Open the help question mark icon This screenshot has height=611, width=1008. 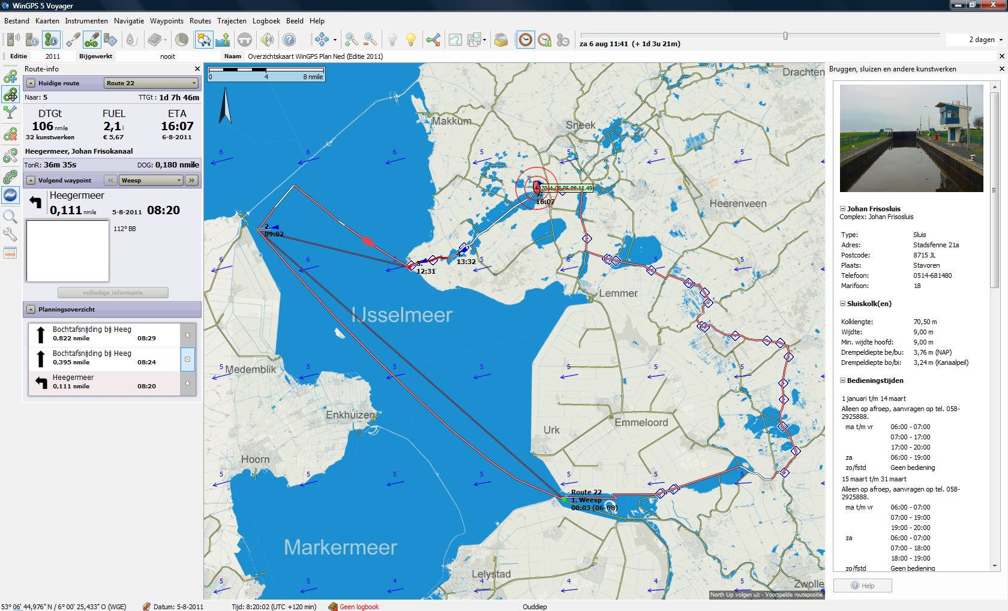point(289,40)
